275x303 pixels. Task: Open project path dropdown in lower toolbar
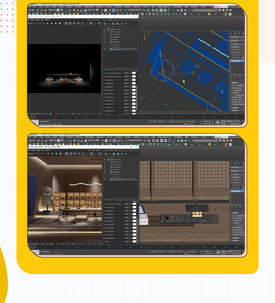[x=205, y=140]
